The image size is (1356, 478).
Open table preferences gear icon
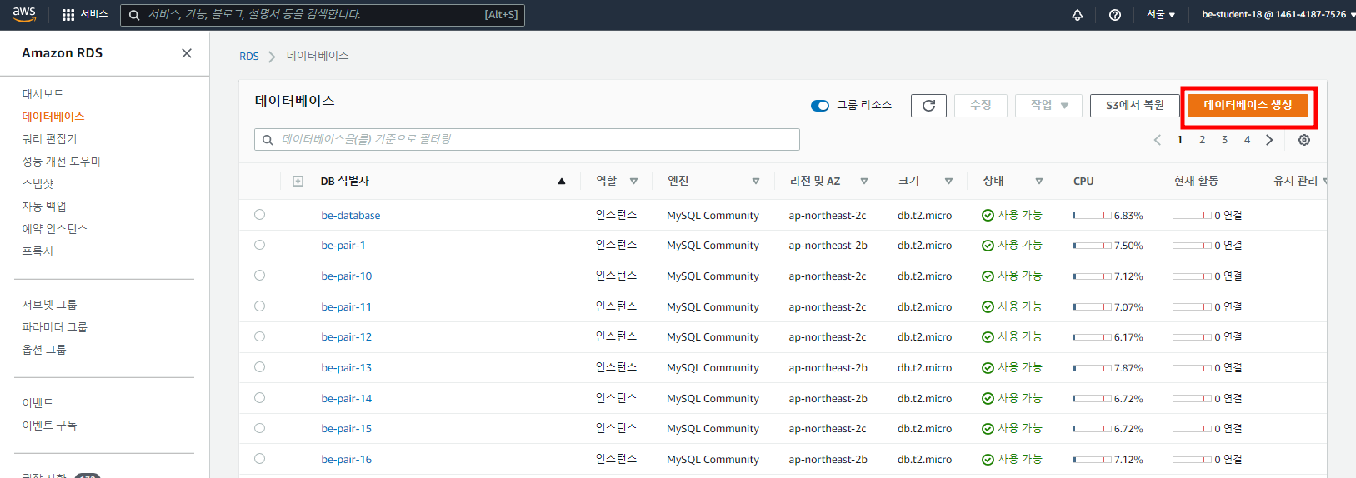1304,140
